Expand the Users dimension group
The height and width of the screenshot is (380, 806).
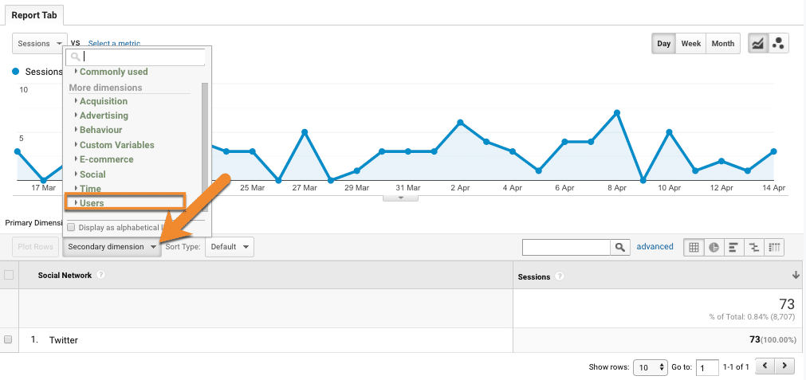[92, 203]
